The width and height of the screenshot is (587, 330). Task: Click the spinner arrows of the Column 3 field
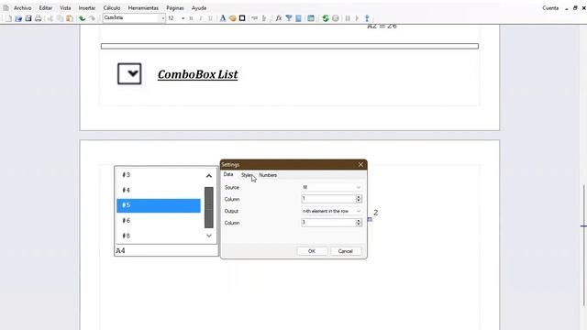point(359,223)
